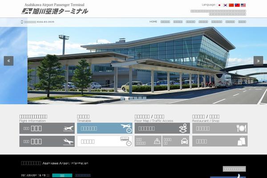Open the flight timetable with plane-and-clock icon
Screen dimensions: 267x178
[x=105, y=128]
